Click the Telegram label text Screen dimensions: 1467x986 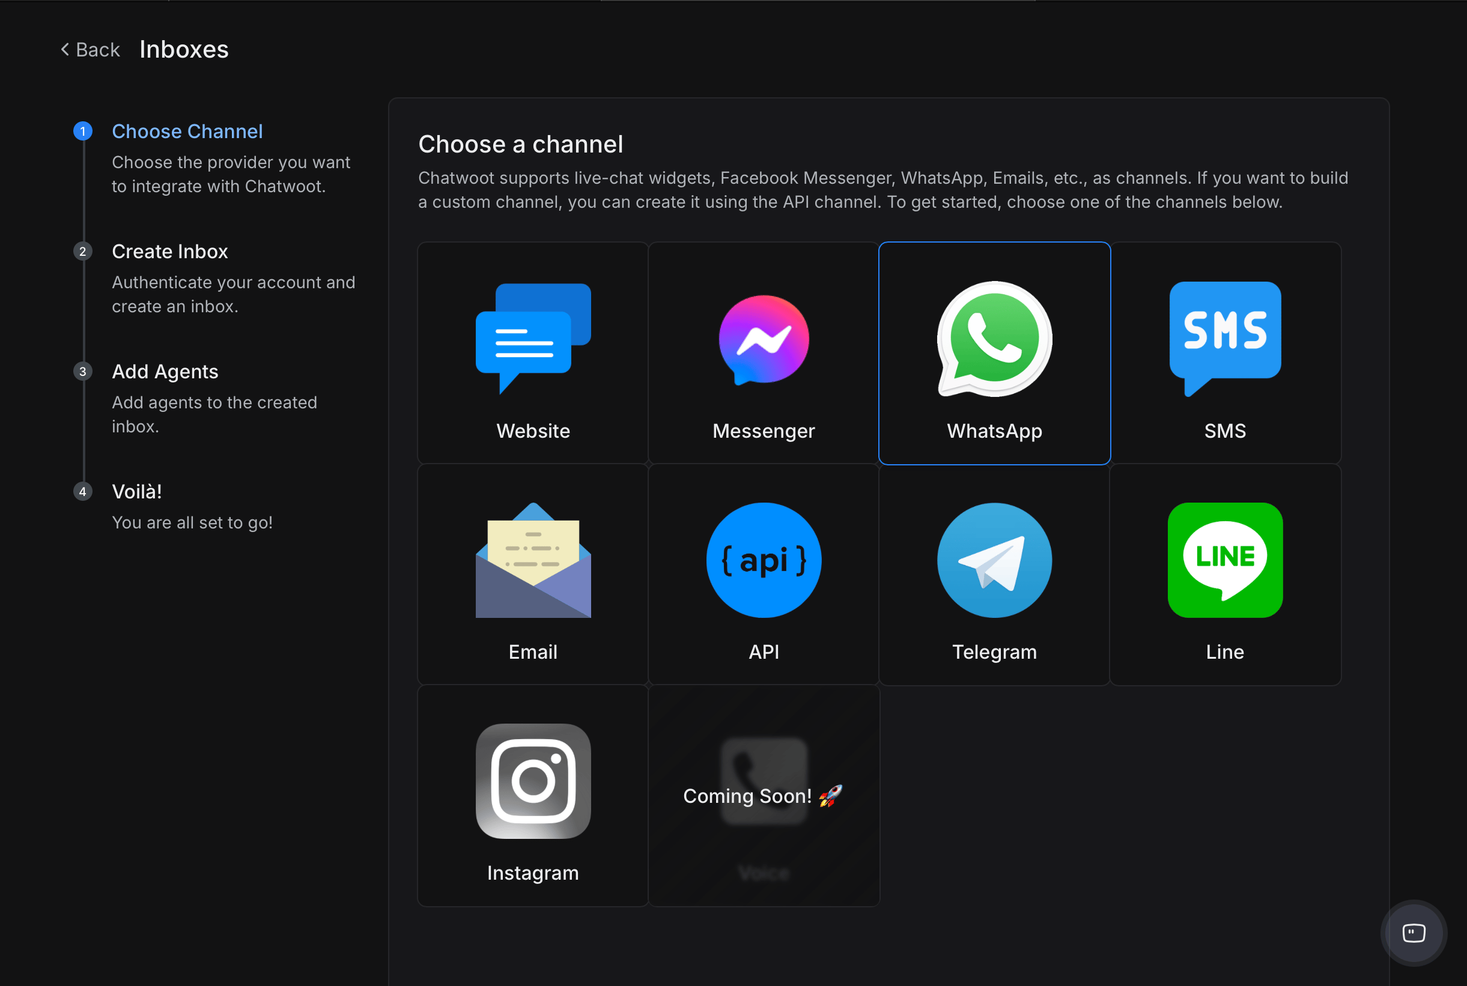(x=995, y=652)
